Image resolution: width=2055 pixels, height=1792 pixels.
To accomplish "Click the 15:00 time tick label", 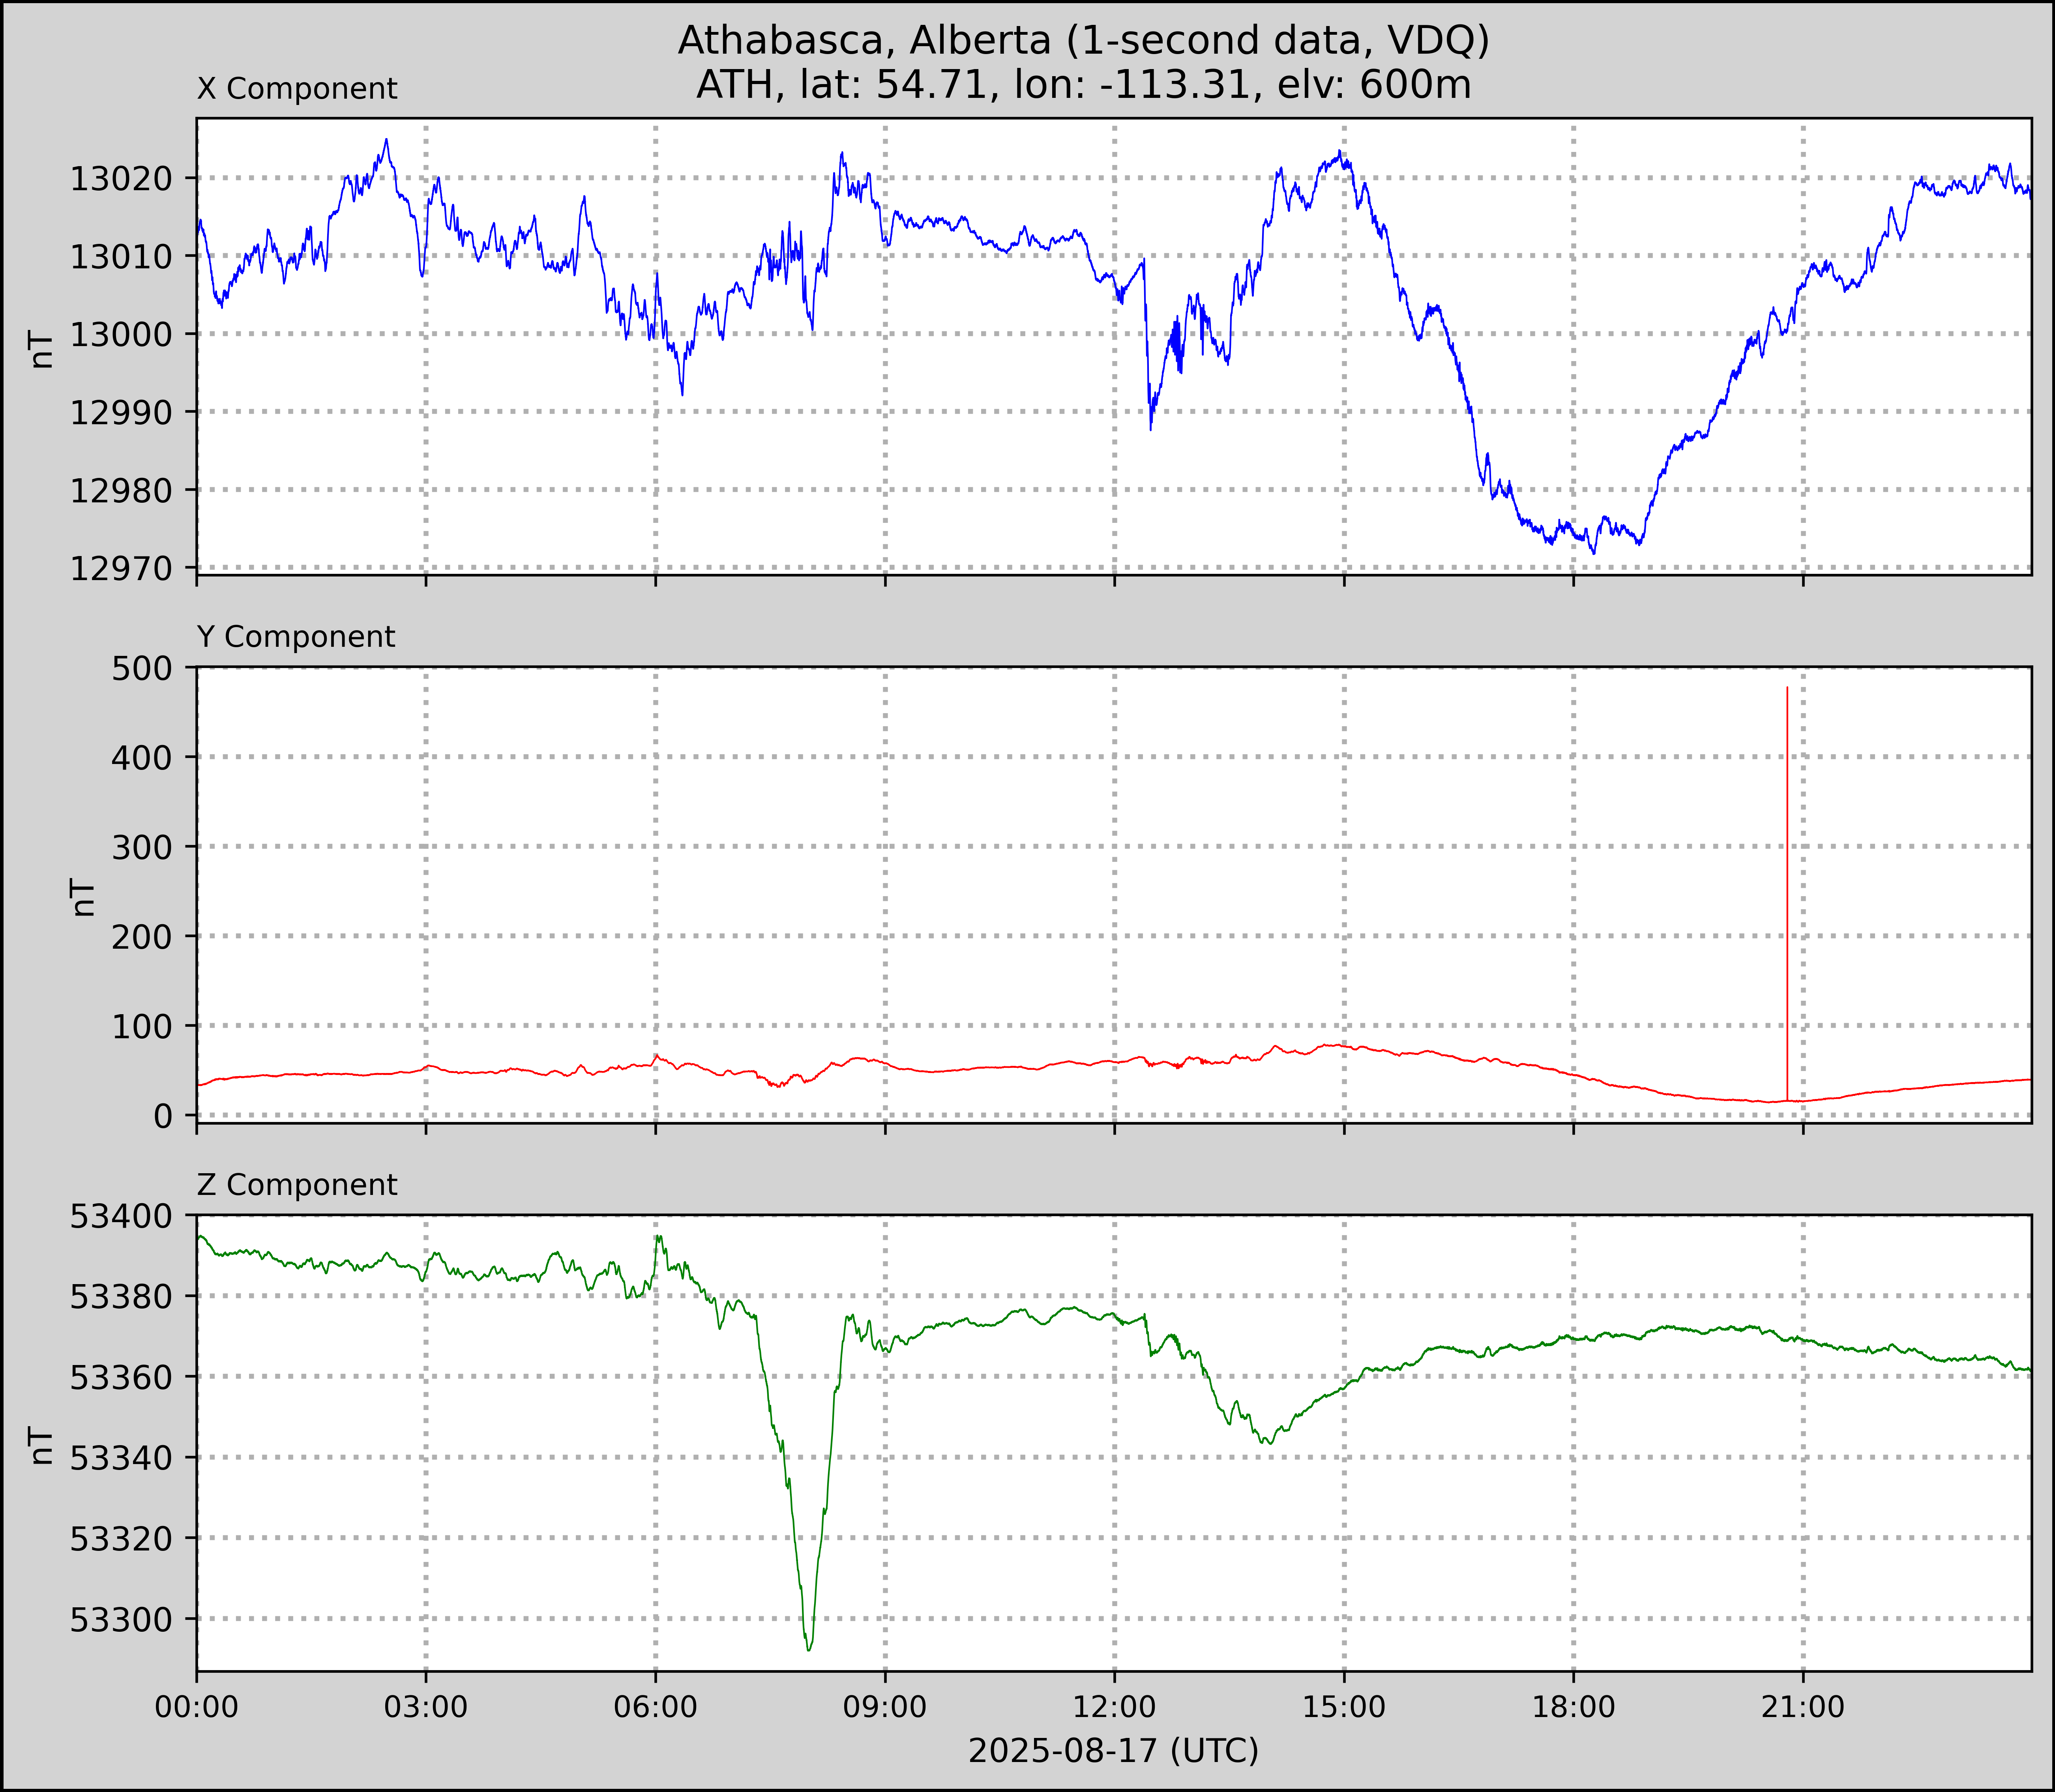I will [1343, 1706].
